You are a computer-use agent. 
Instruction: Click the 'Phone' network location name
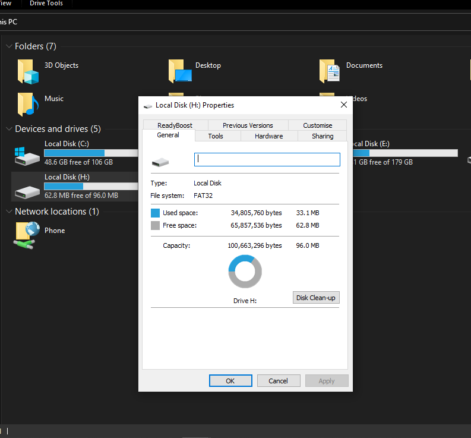click(x=55, y=231)
